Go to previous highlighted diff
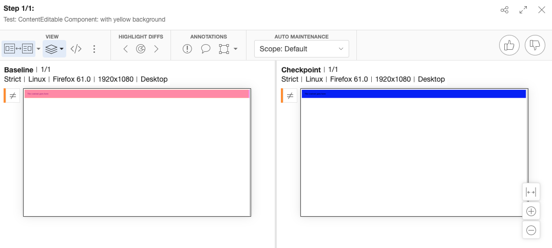The width and height of the screenshot is (552, 248). [x=126, y=49]
